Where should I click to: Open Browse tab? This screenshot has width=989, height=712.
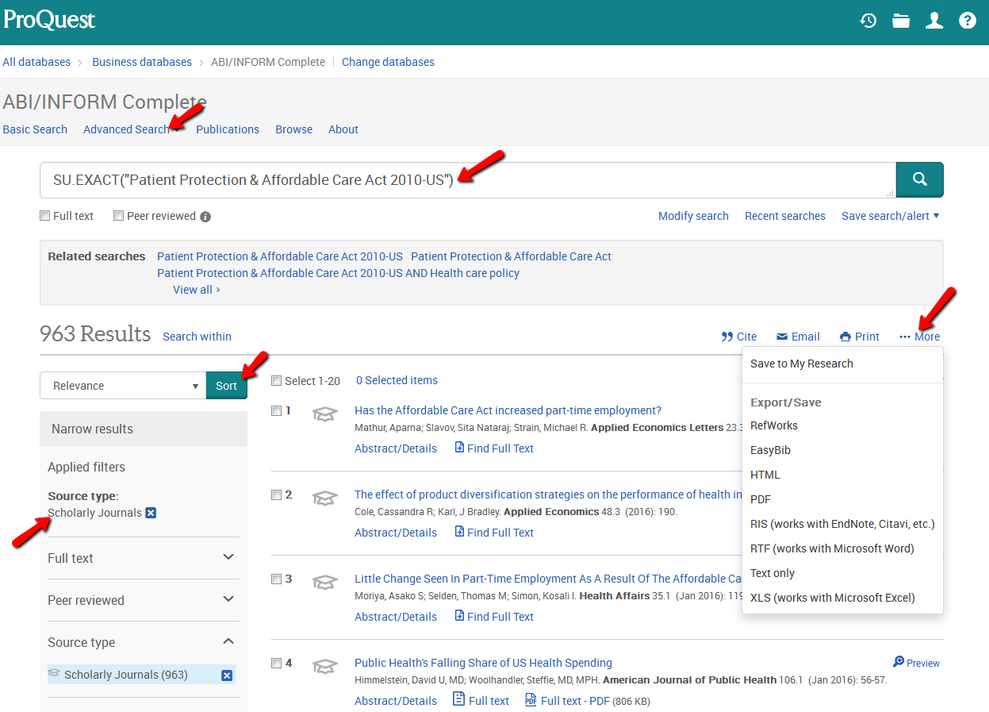294,129
